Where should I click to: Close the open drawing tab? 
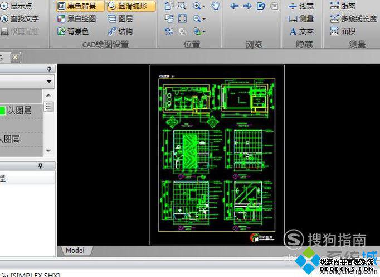[15, 58]
